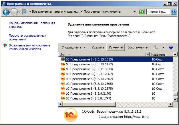Image resolution: width=179 pixels, height=125 pixels.
Task: Click 'Версия продукта: 8.3.13.1513' in details pane
Action: pos(119,112)
